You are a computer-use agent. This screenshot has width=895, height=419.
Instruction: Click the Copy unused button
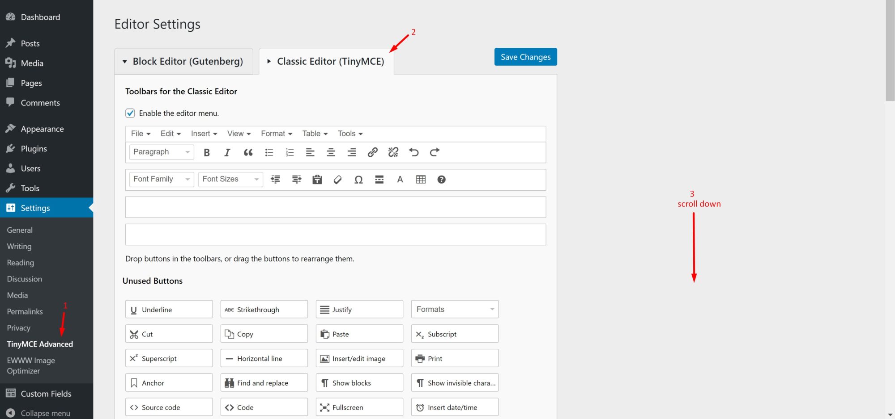(264, 334)
